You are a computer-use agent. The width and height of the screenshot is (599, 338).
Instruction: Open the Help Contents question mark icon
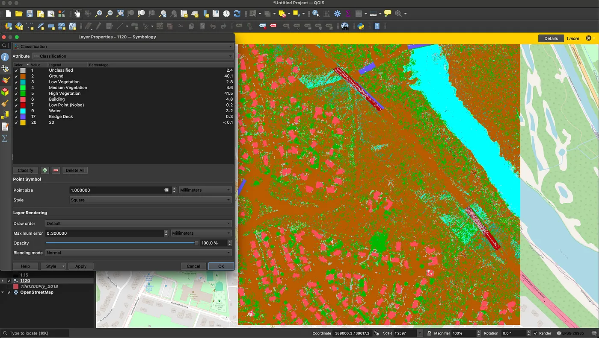pos(377,26)
